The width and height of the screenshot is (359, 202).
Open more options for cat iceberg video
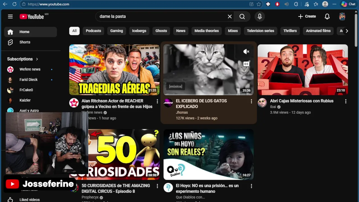pos(251,101)
